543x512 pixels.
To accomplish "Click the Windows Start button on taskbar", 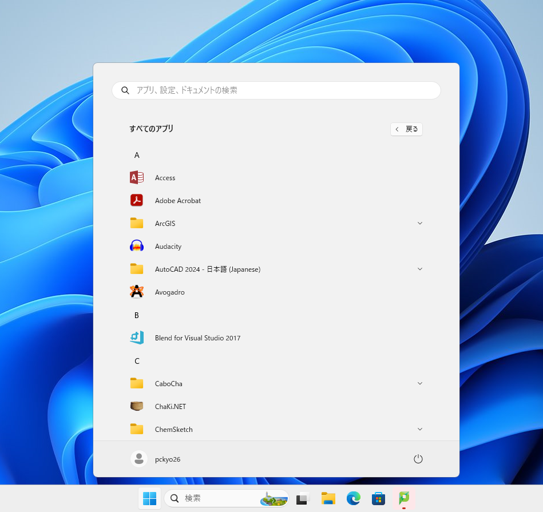I will tap(149, 498).
